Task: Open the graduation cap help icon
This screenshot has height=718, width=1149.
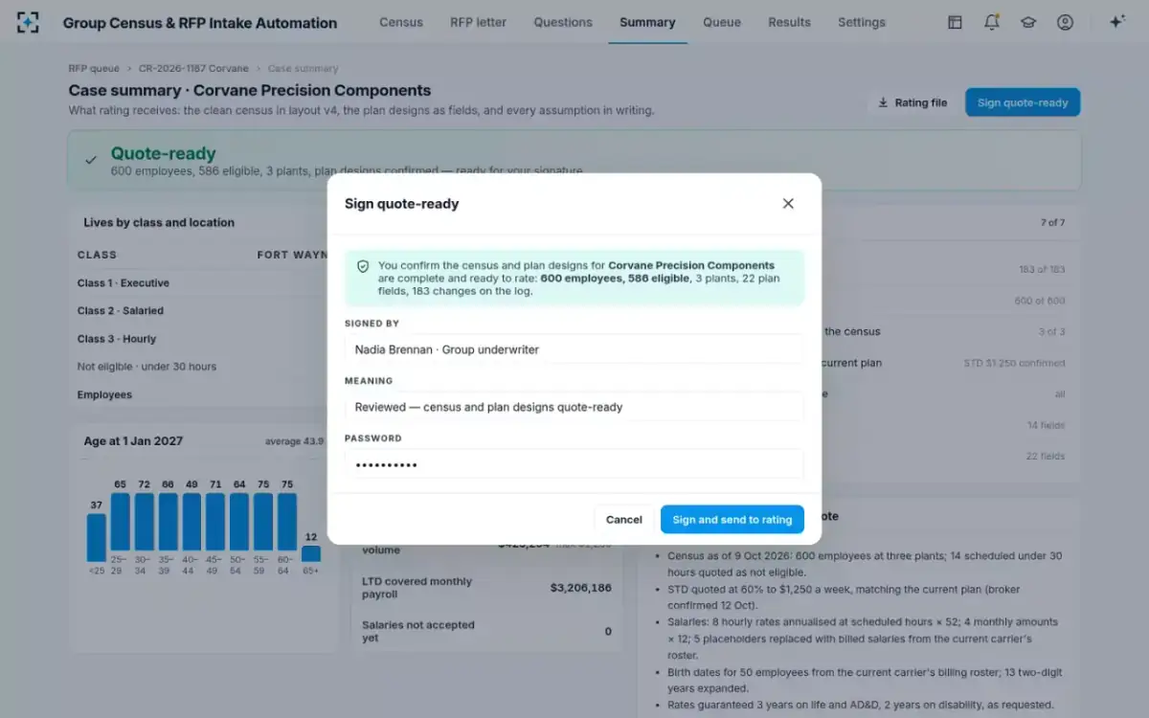Action: 1028,22
